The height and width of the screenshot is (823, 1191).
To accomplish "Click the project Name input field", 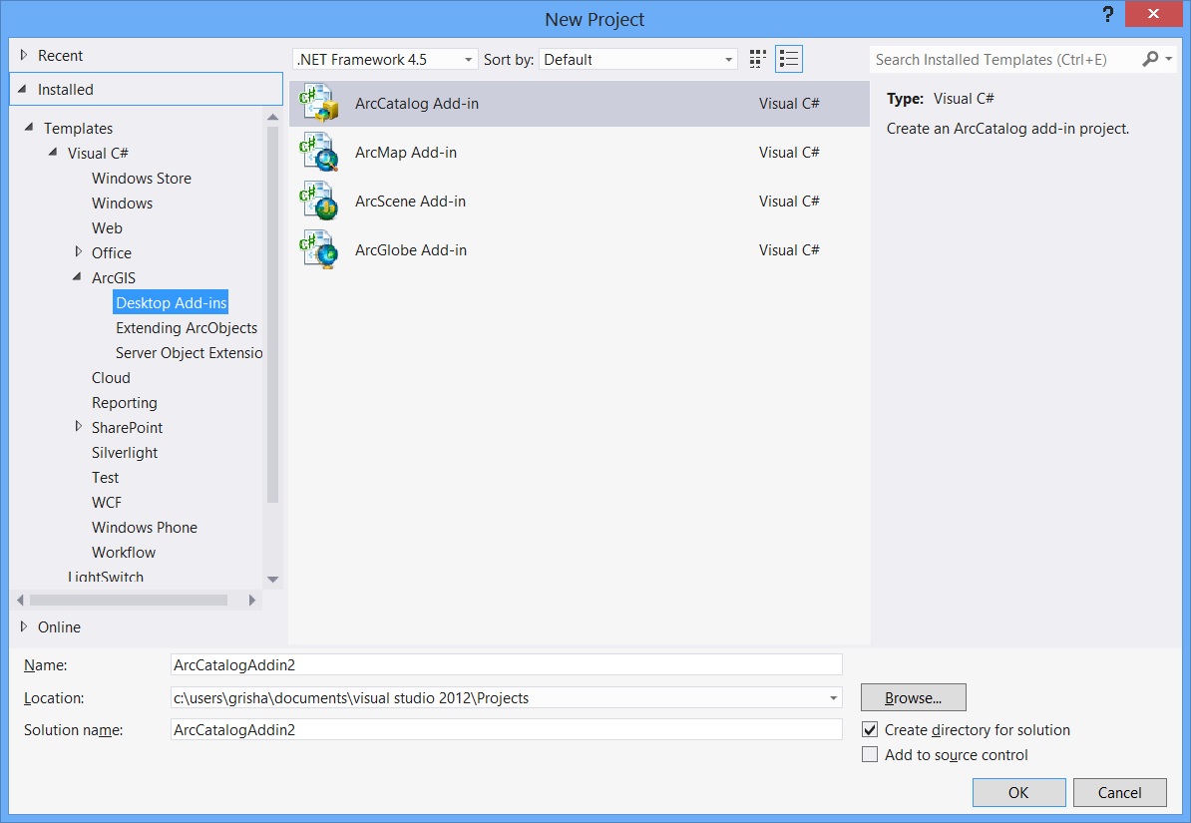I will [x=506, y=665].
